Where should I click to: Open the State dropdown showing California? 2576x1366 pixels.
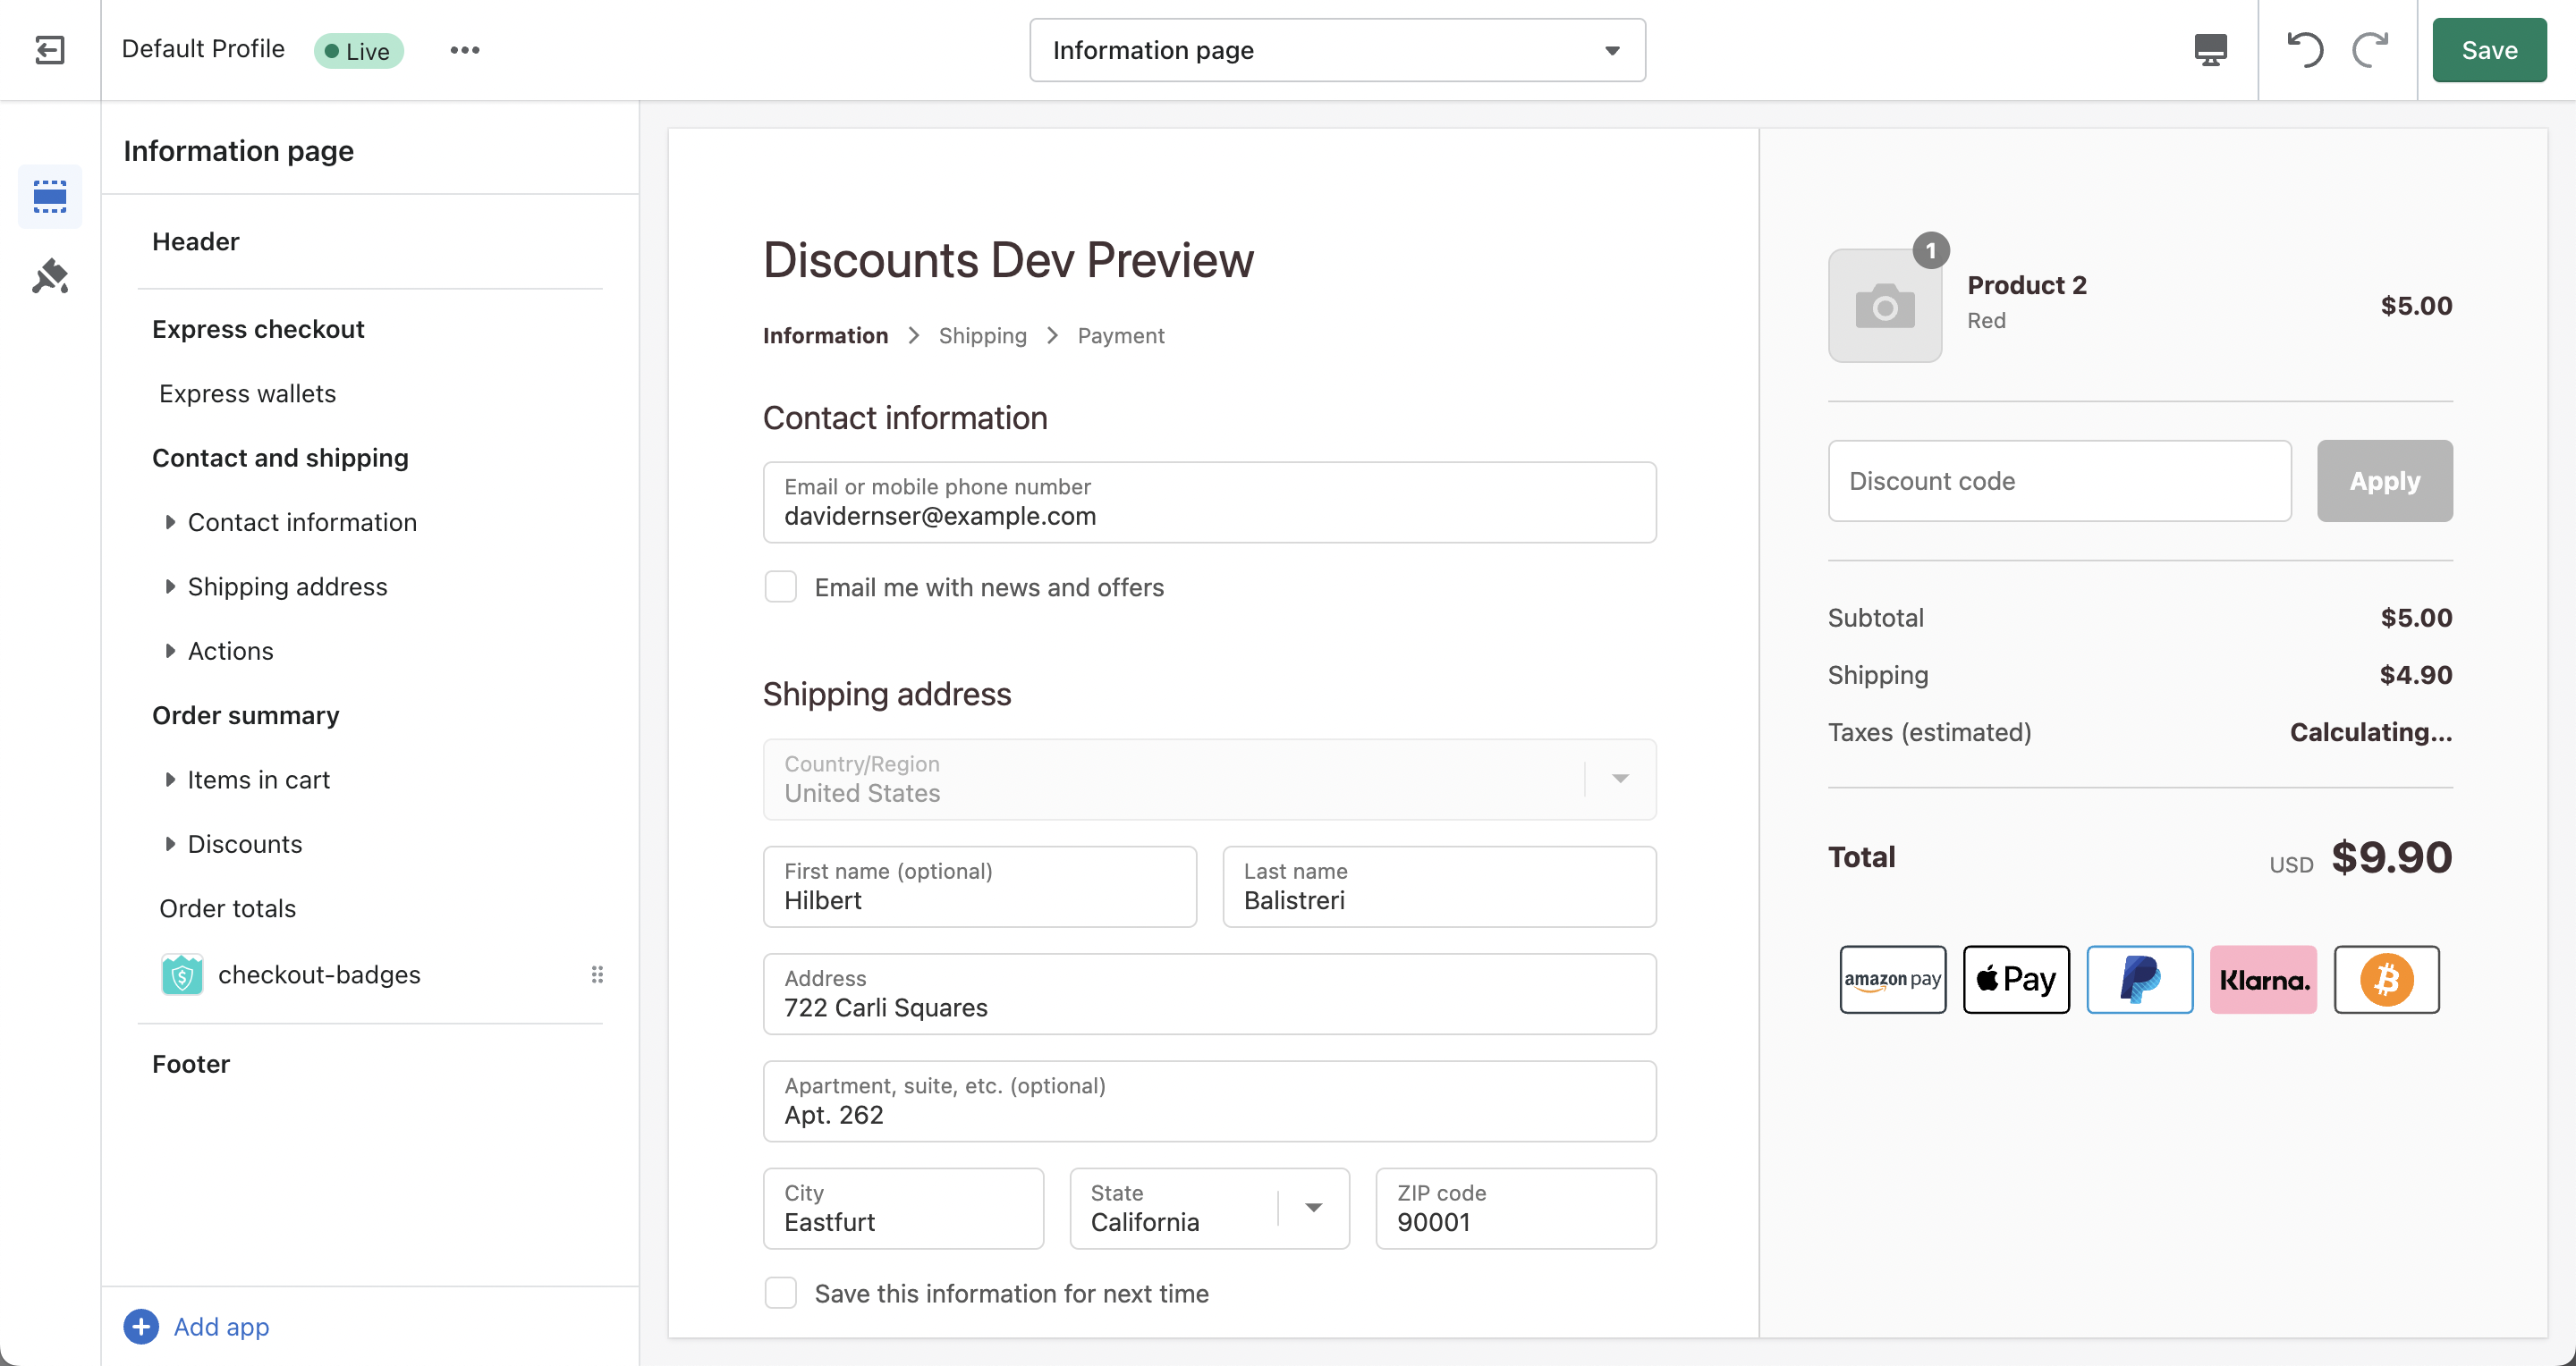click(x=1209, y=1208)
